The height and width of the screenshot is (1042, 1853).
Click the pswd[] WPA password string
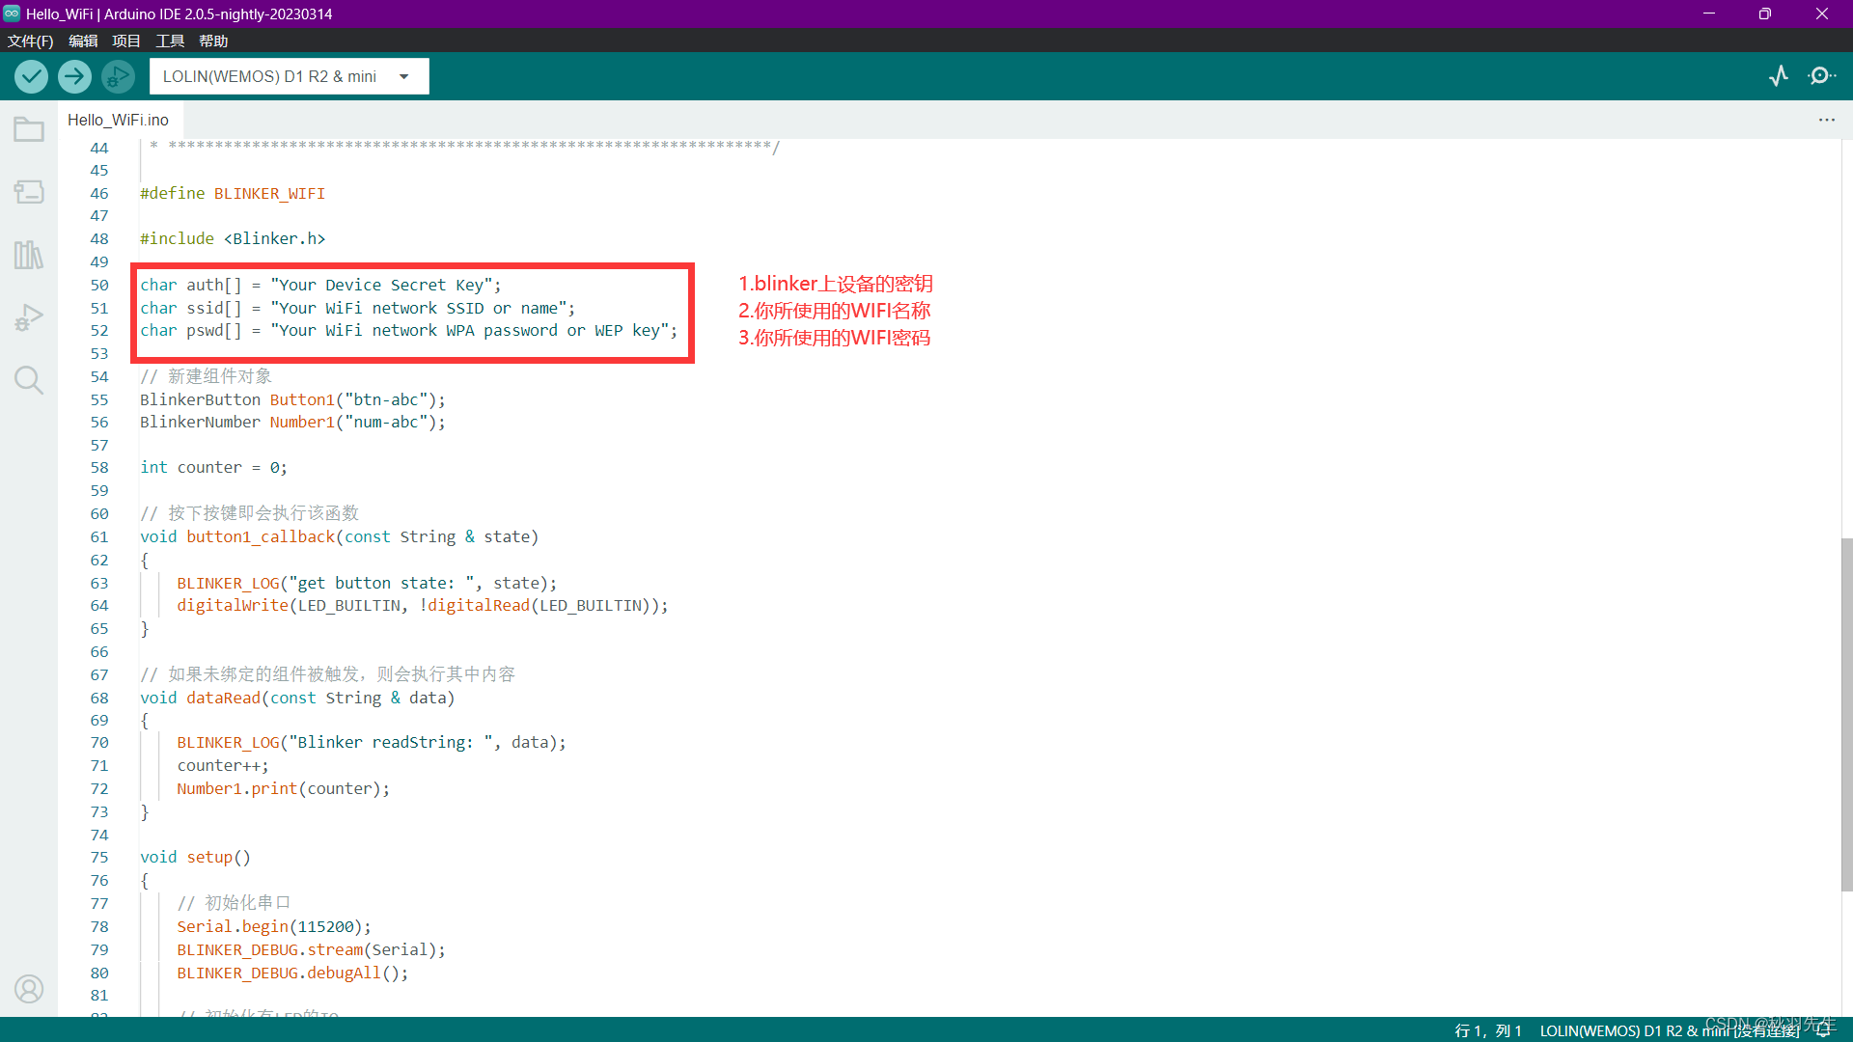[470, 330]
